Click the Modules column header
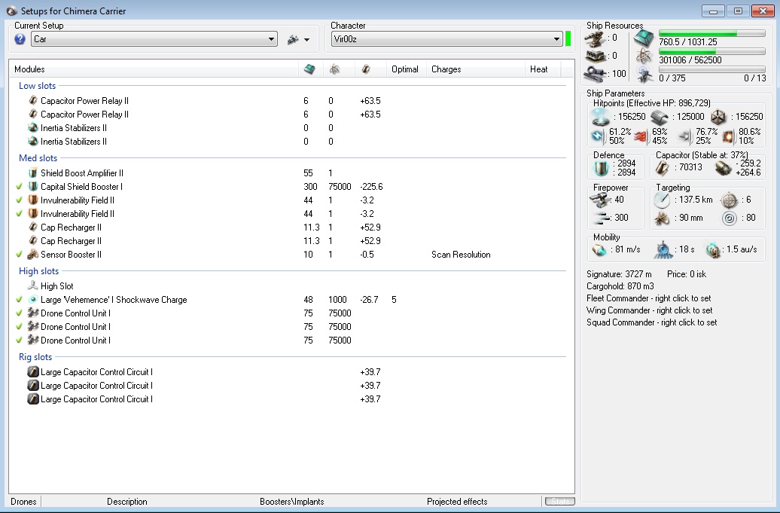Viewport: 780px width, 513px height. click(29, 69)
